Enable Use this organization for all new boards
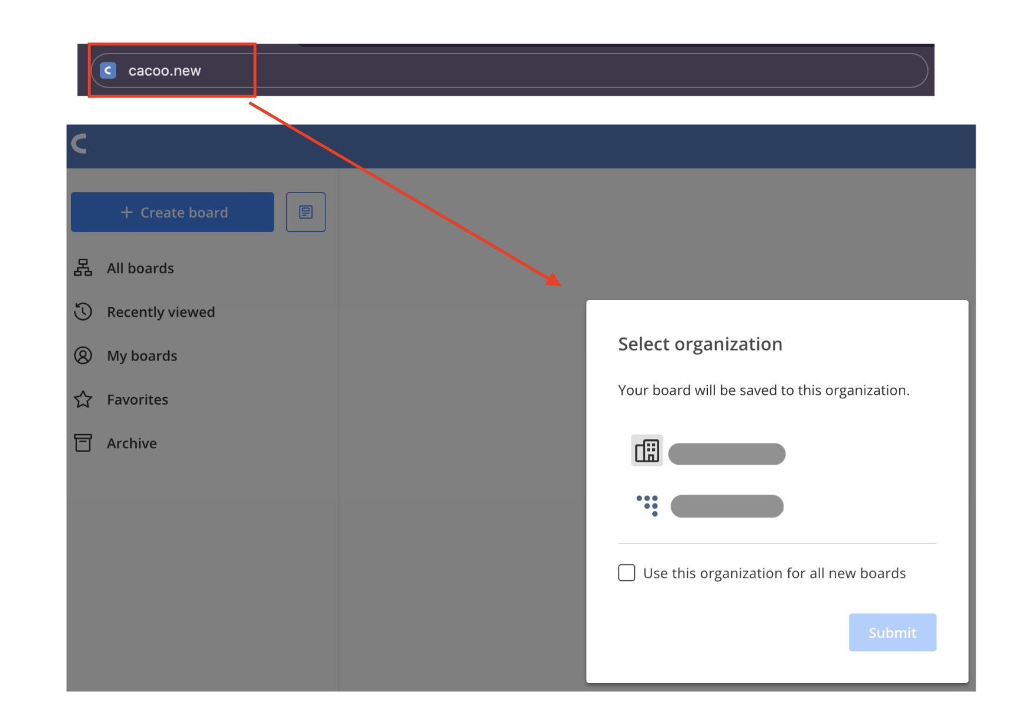 tap(627, 573)
